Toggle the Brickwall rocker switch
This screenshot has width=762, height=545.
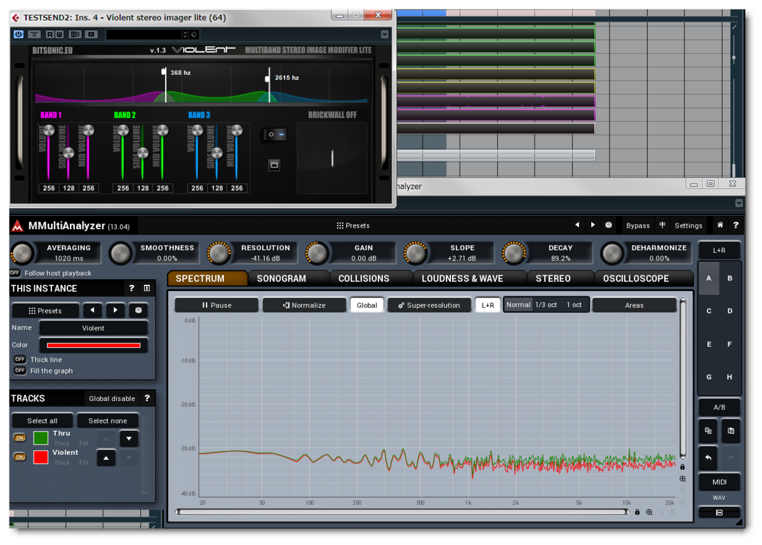tap(275, 135)
